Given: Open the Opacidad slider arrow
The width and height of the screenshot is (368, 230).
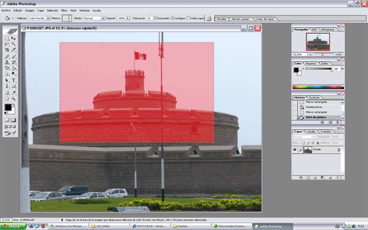Looking at the screenshot, I should point(128,18).
